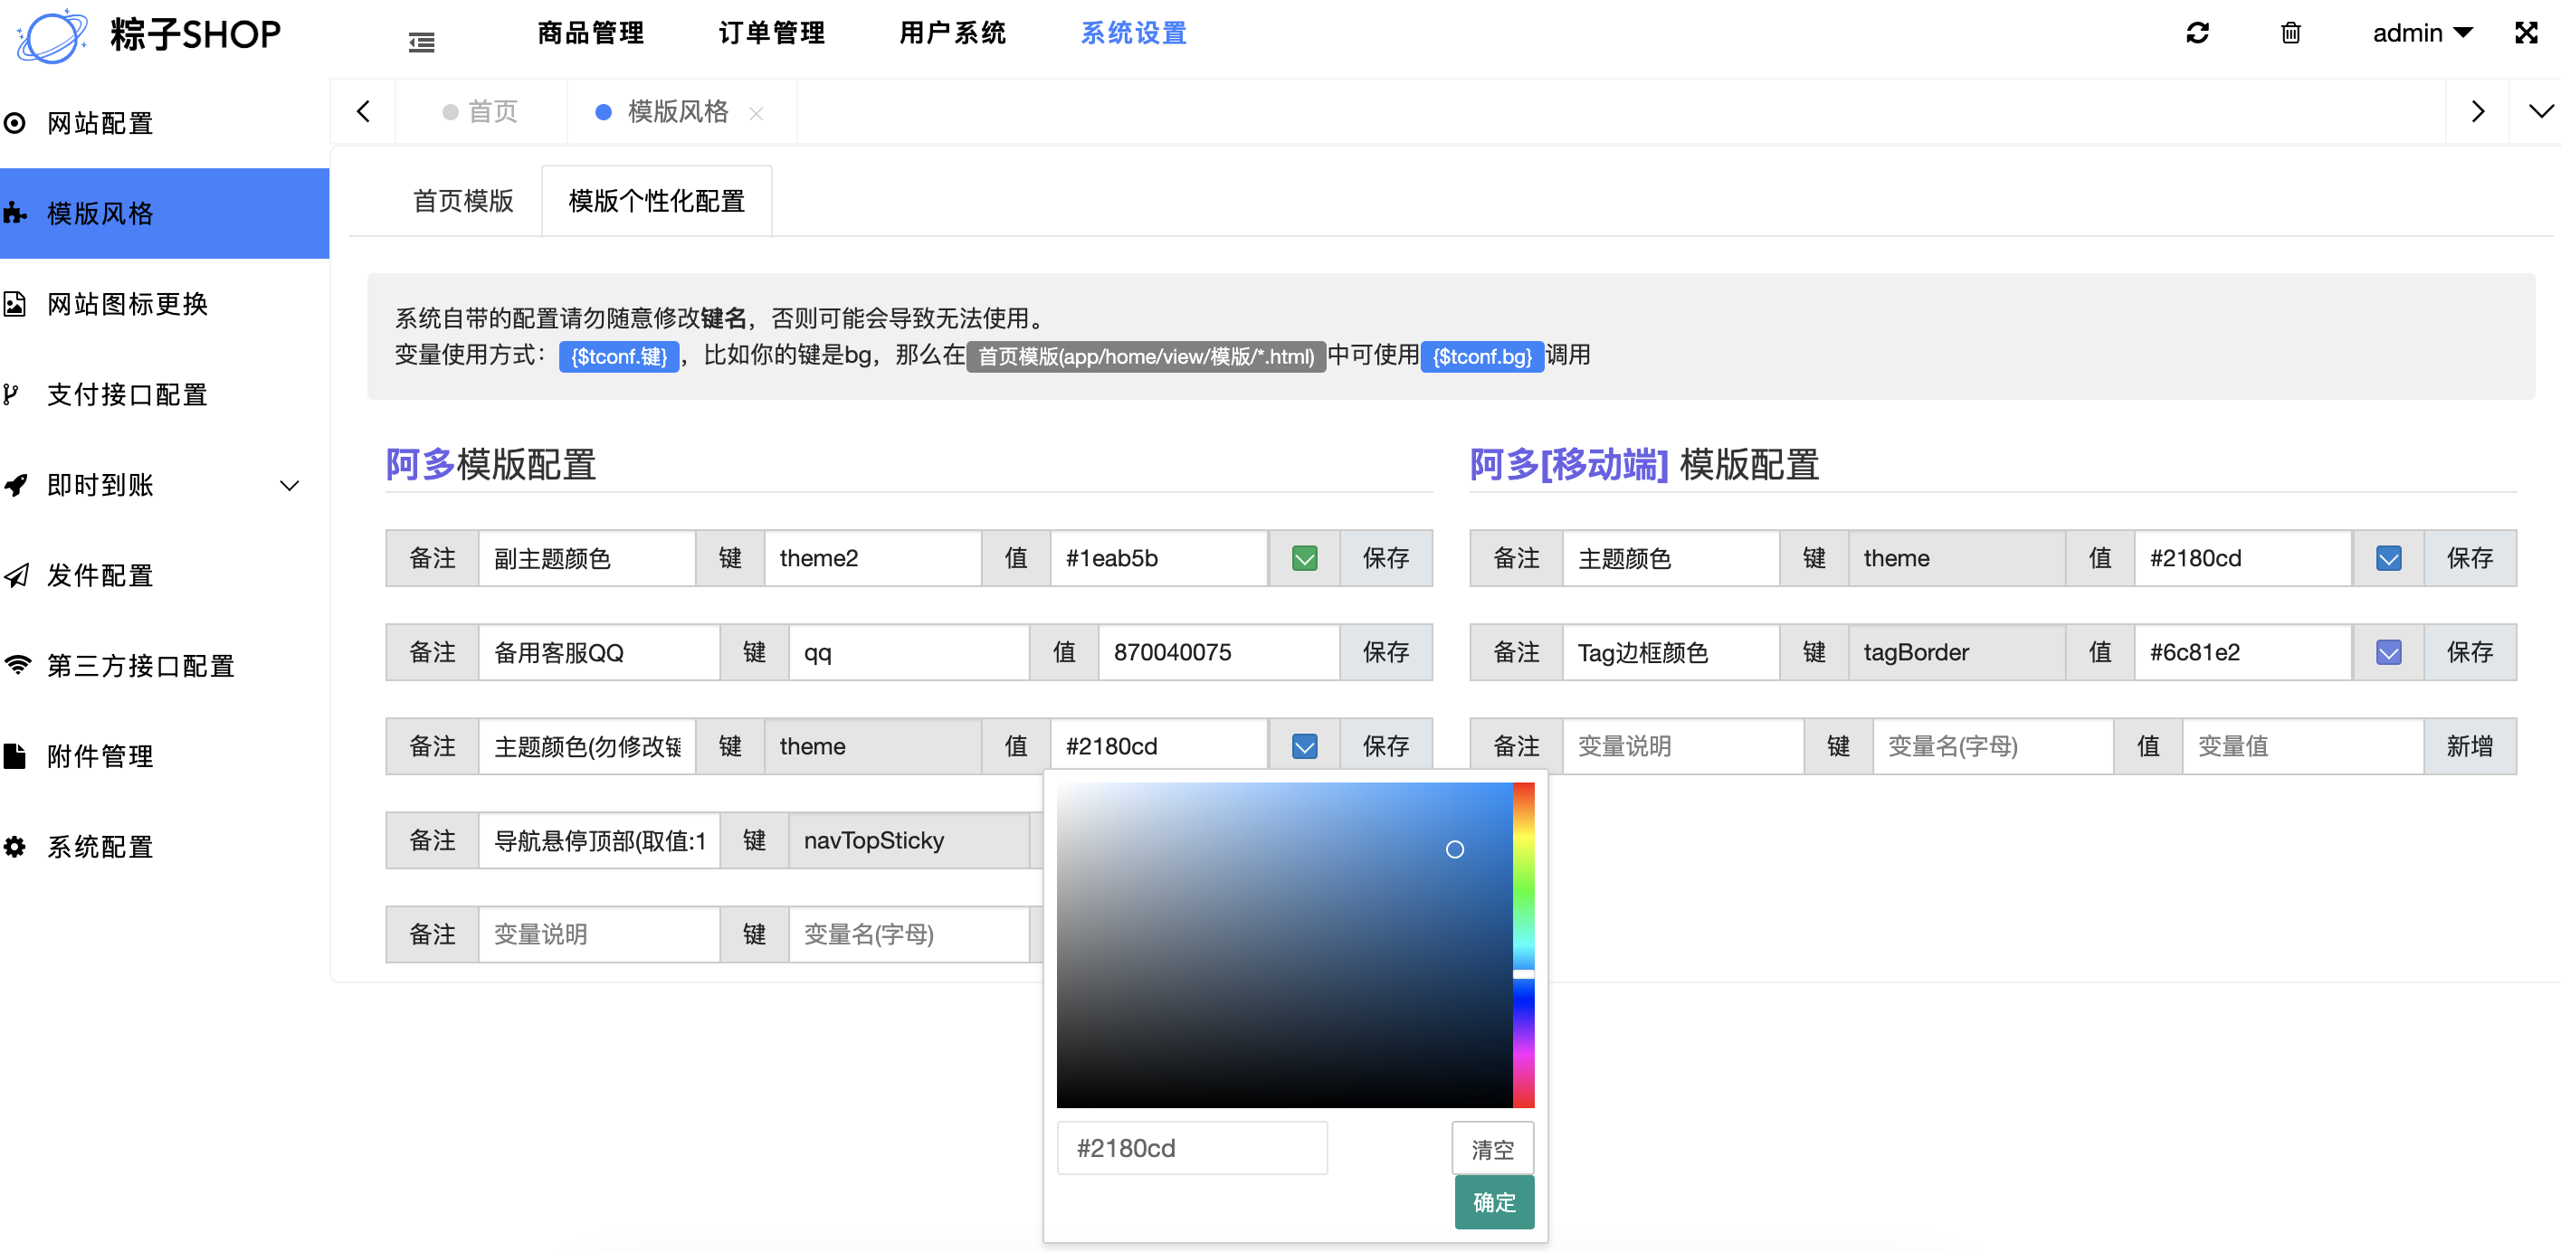Image resolution: width=2561 pixels, height=1252 pixels.
Task: Click the tagBorder value field #6c81e2
Action: (2242, 652)
